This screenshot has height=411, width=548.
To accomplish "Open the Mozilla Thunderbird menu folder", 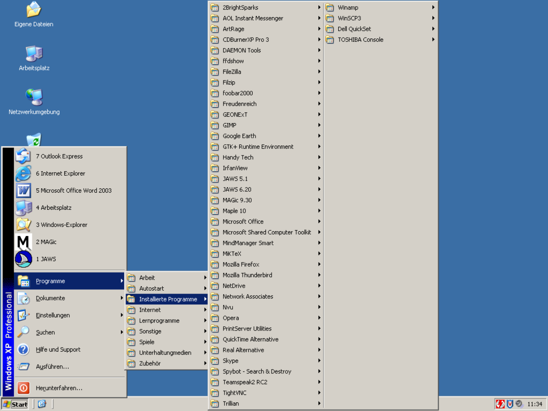I will (x=266, y=275).
